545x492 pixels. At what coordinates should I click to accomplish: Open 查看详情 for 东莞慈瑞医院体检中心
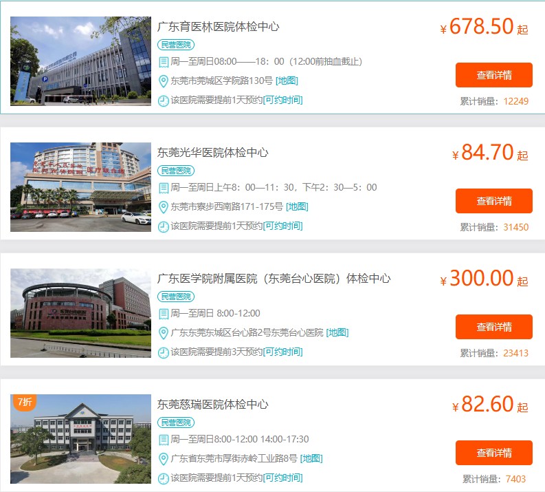[494, 453]
